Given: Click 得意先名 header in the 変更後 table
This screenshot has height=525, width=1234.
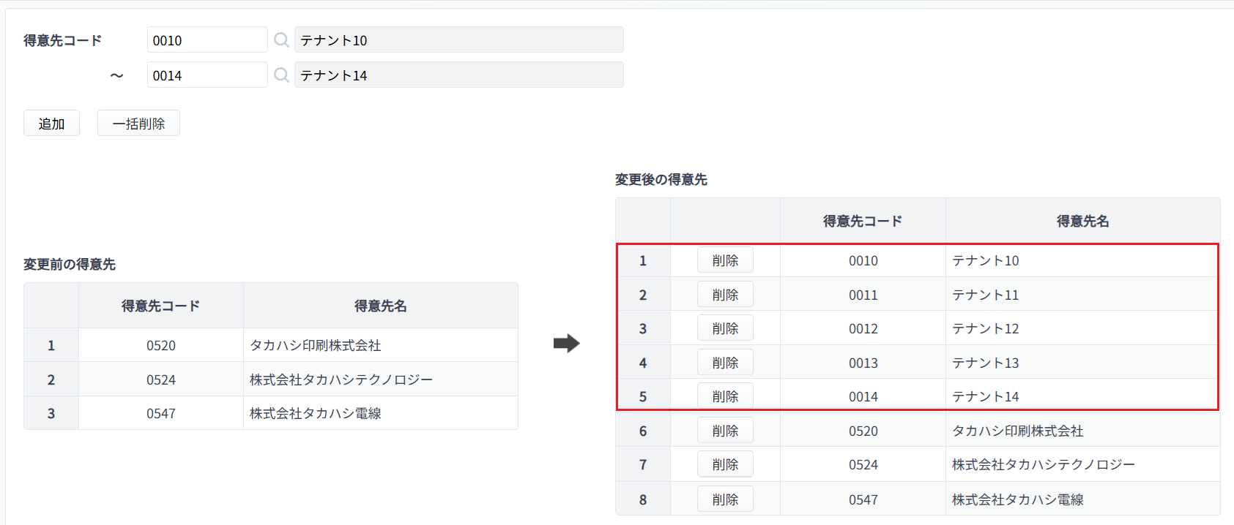Looking at the screenshot, I should [x=1082, y=221].
